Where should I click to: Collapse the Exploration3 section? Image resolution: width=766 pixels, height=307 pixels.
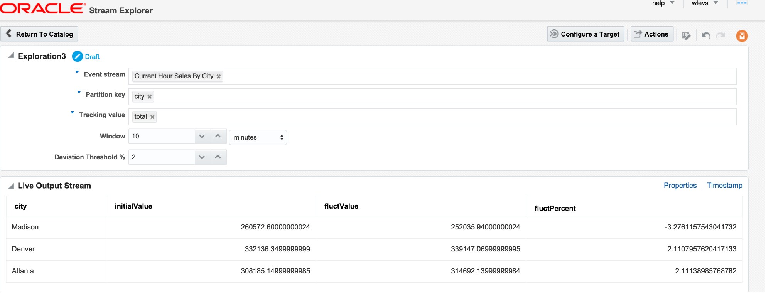[11, 56]
